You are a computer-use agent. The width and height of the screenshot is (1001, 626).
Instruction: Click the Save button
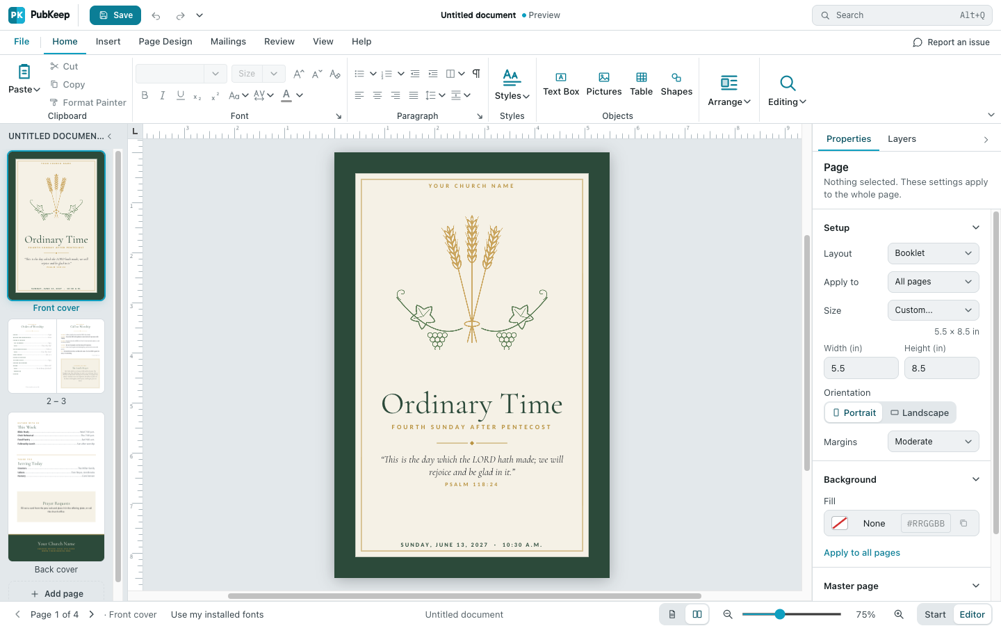115,15
